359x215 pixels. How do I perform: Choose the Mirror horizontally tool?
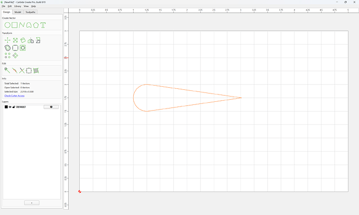31,41
